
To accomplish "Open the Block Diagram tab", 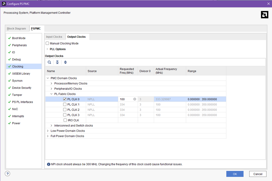I will (16, 29).
